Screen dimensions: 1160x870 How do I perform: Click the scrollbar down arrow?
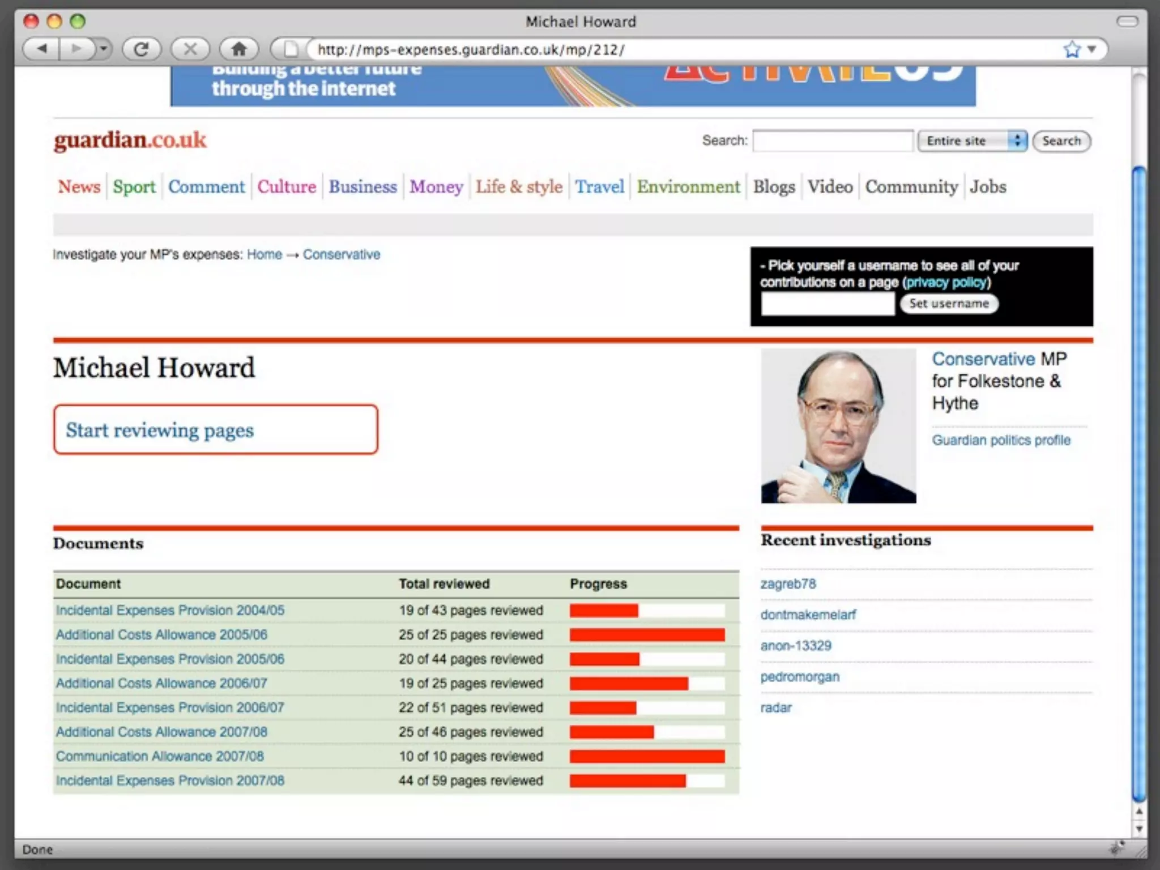tap(1139, 829)
